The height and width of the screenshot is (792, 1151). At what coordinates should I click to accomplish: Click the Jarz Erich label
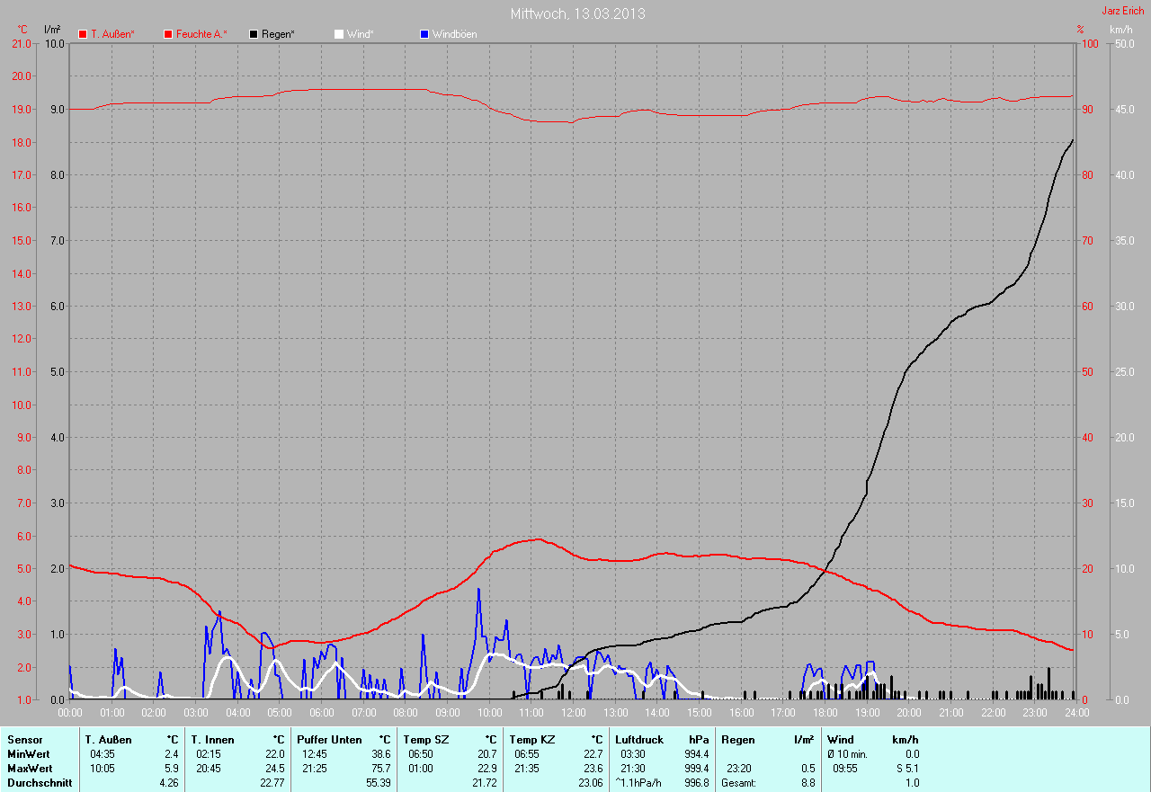point(1122,11)
